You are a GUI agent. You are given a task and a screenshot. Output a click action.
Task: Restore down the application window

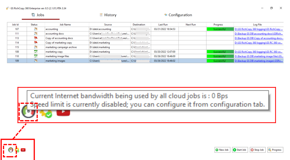pyautogui.click(x=271, y=8)
